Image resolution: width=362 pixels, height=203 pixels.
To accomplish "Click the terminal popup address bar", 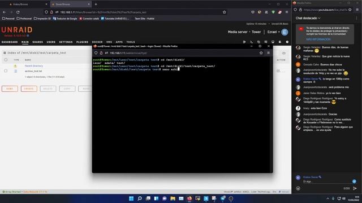I will click(178, 53).
